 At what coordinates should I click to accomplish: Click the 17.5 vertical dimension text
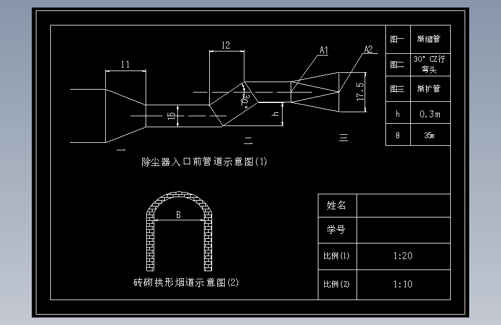[360, 92]
